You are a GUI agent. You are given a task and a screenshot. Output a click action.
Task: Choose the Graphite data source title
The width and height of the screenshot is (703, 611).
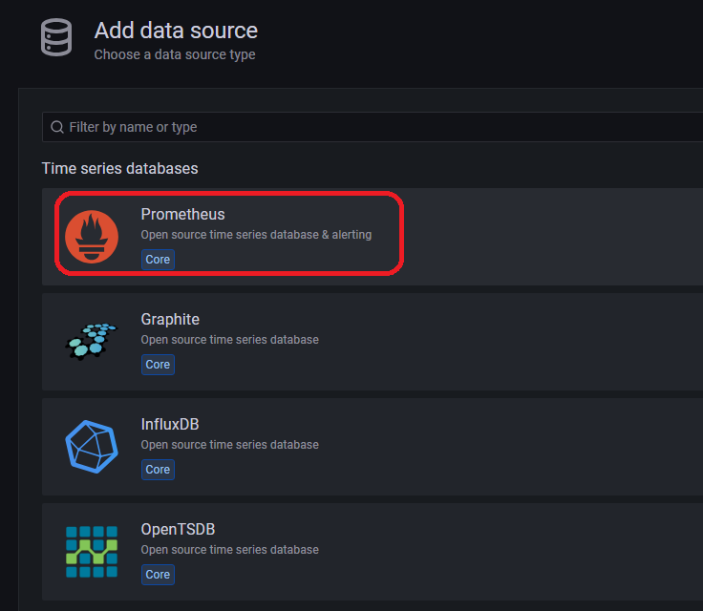point(170,319)
